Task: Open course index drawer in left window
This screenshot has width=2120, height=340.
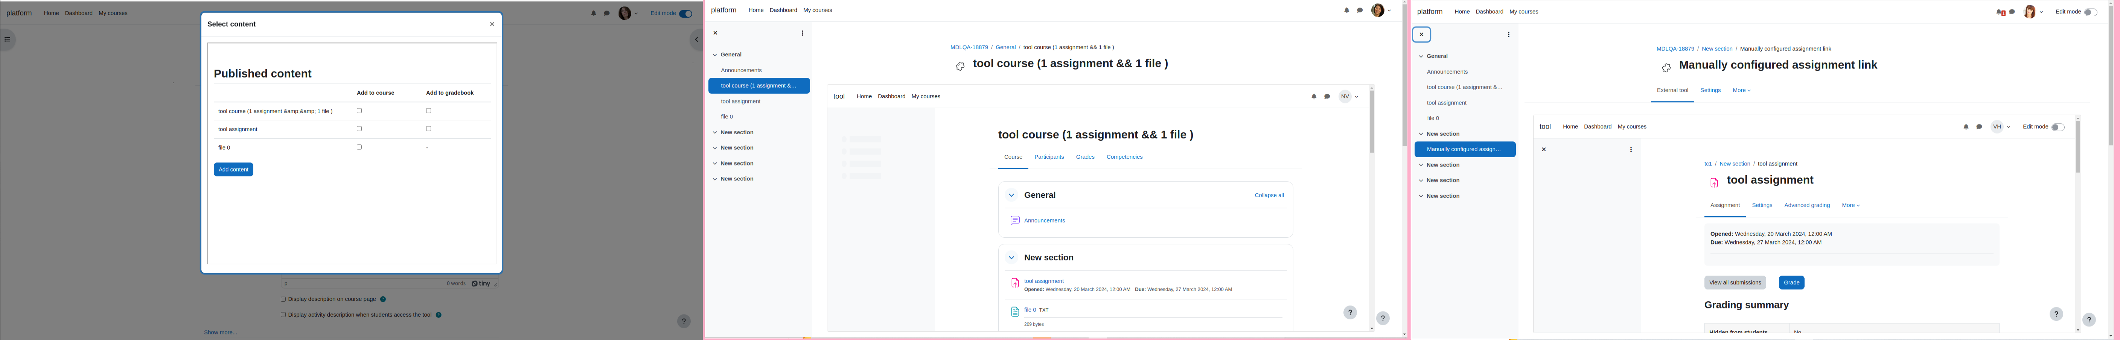Action: [8, 39]
